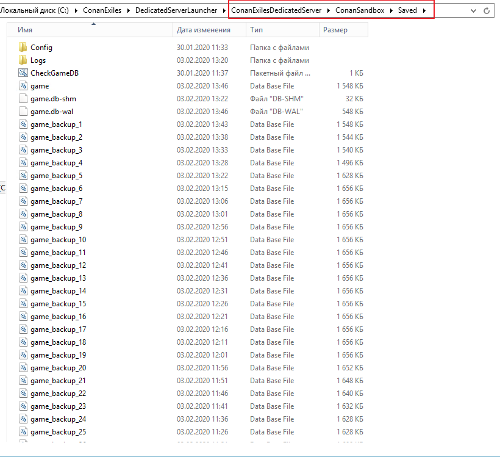500x457 pixels.
Task: Go to ConanExilesDedicatedServer in the breadcrumb
Action: click(276, 10)
